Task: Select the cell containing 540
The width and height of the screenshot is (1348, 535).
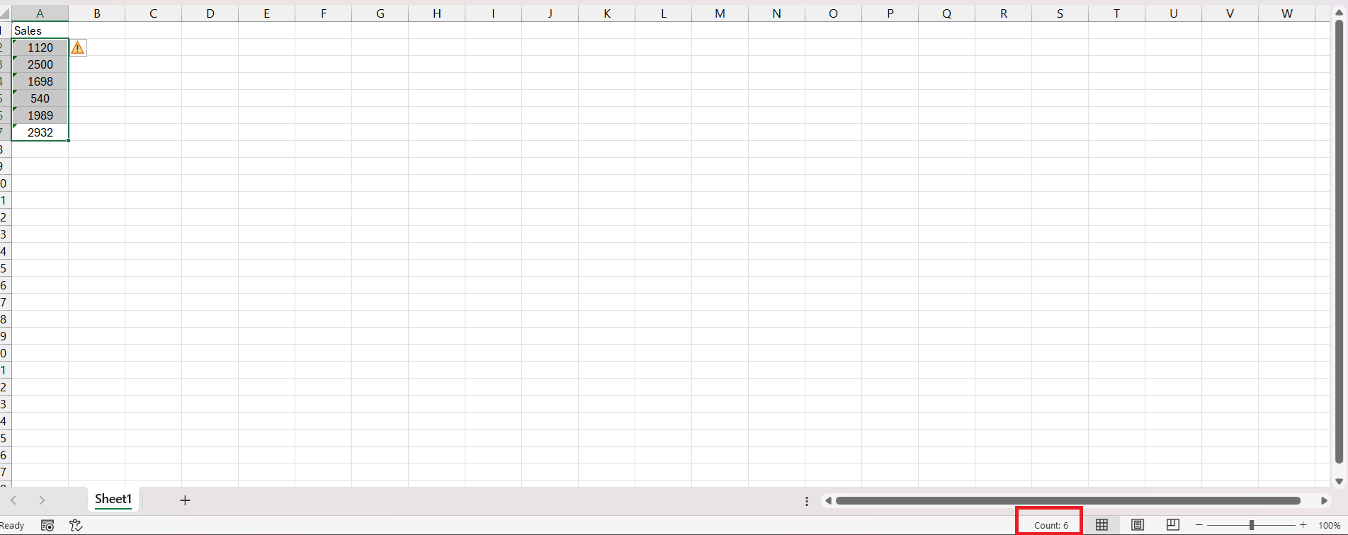Action: coord(40,98)
